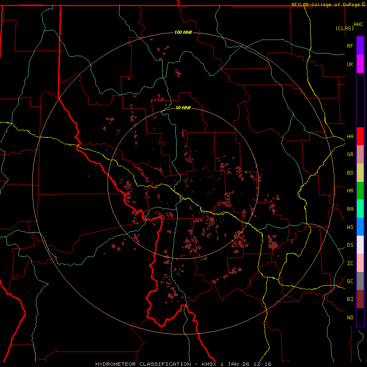
Task: Click the 100 NMI range ring label
Action: (x=183, y=32)
